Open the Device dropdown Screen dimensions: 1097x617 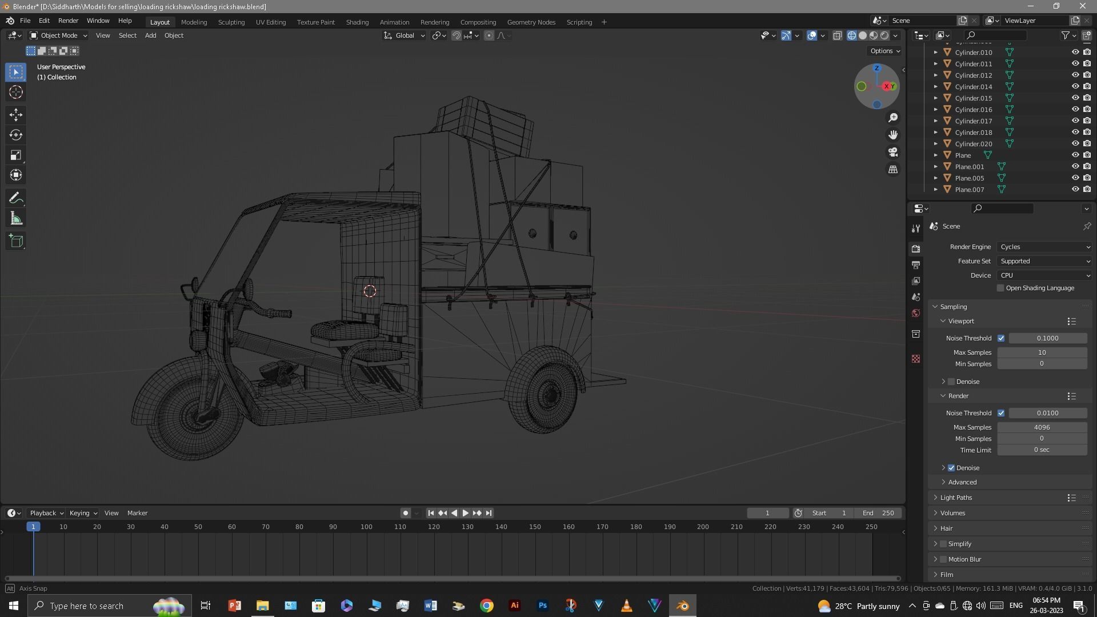(1044, 275)
